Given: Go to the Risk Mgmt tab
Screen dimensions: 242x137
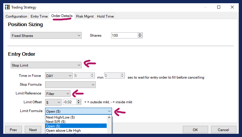Looking at the screenshot, I should pyautogui.click(x=85, y=16).
